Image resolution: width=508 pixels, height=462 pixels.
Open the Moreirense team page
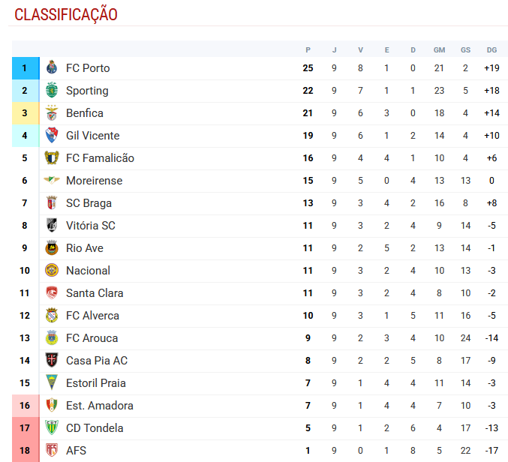[x=94, y=181]
